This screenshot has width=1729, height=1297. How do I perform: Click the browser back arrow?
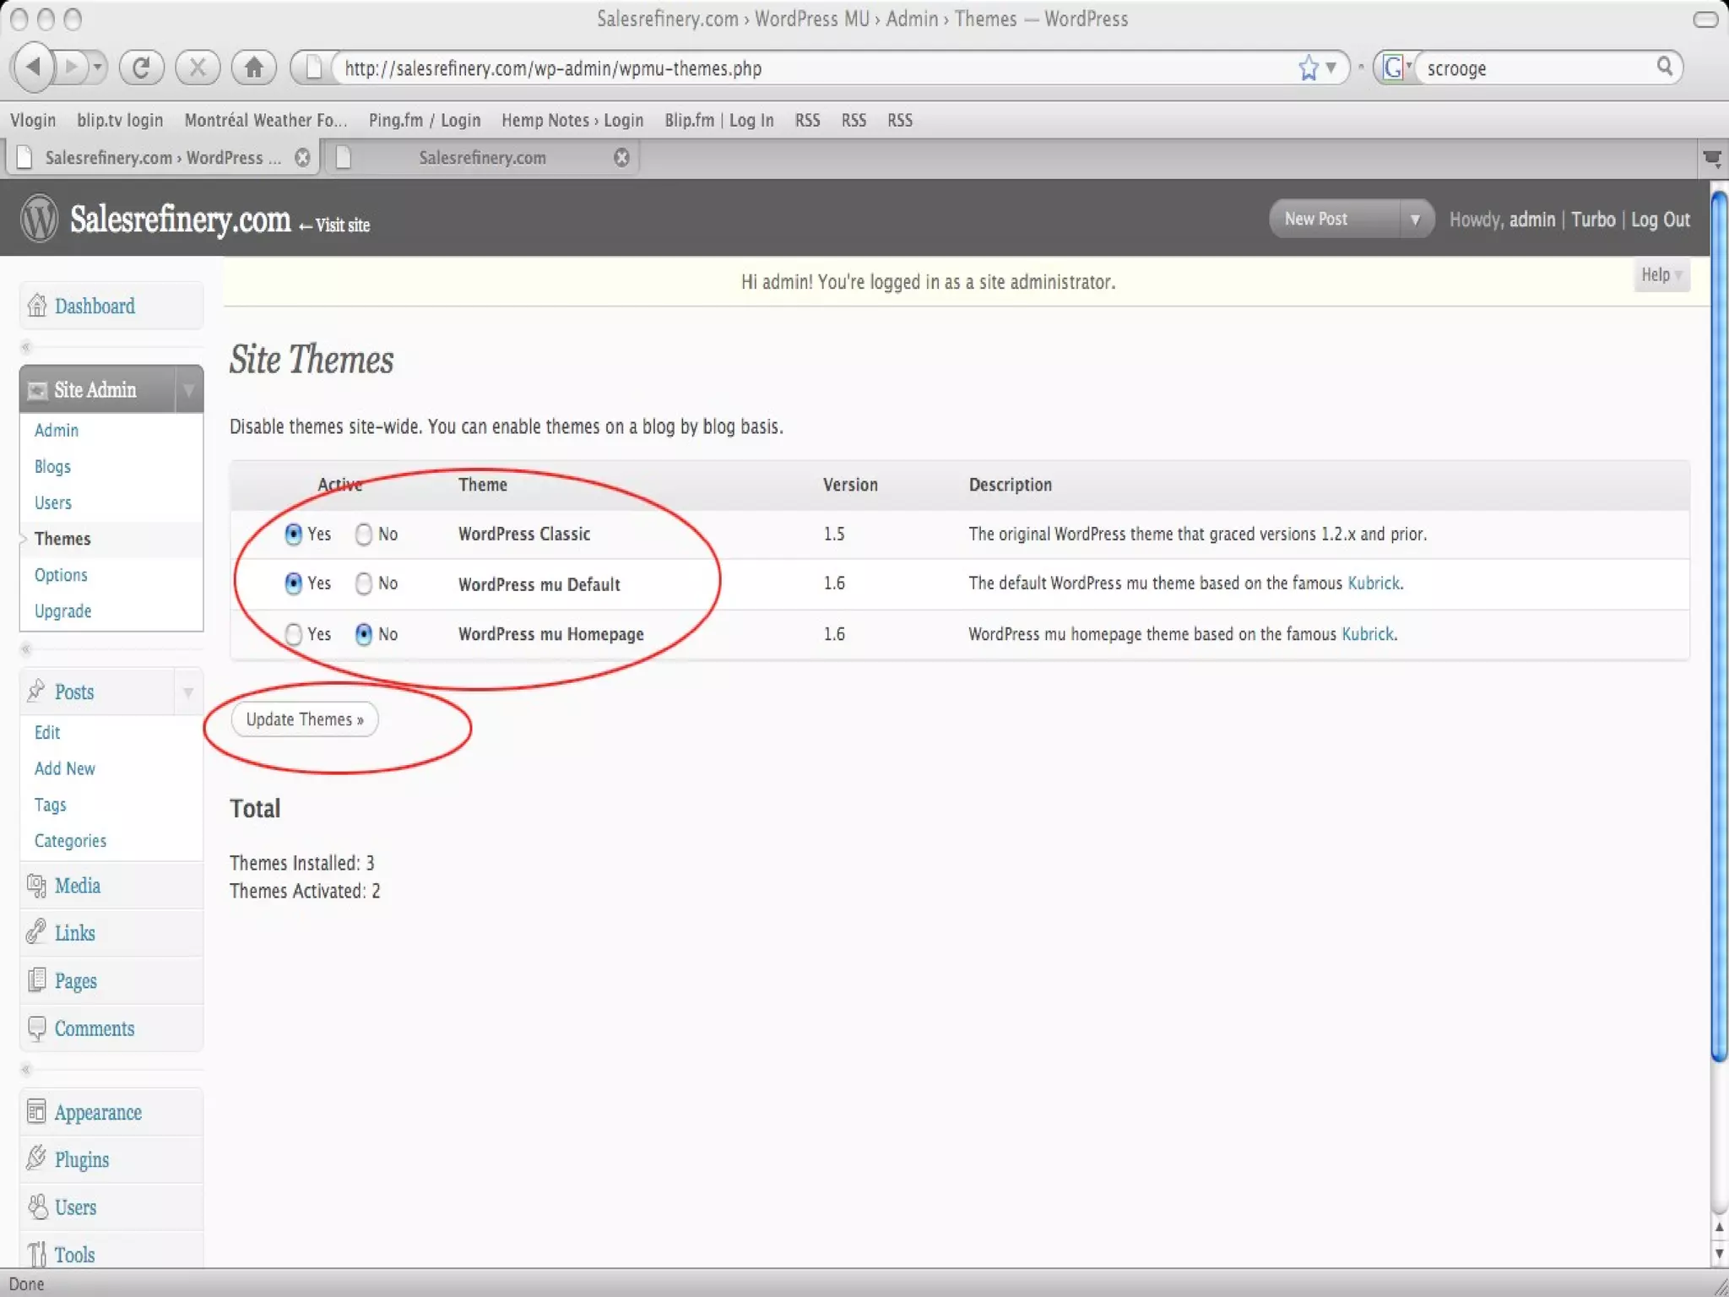coord(34,67)
